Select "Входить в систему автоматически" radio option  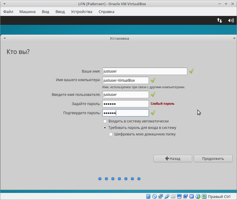point(105,121)
